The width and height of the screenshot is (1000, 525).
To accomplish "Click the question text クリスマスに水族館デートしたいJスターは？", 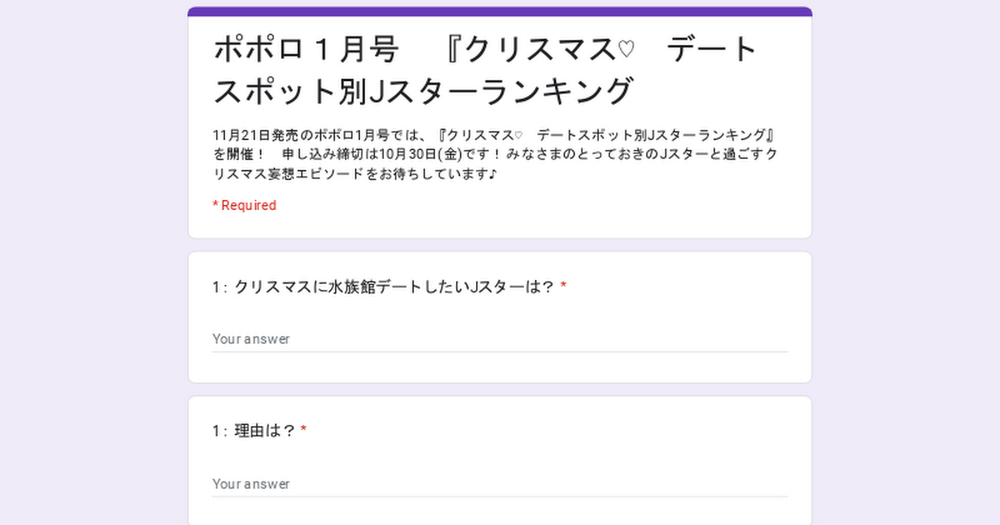I will tap(395, 287).
